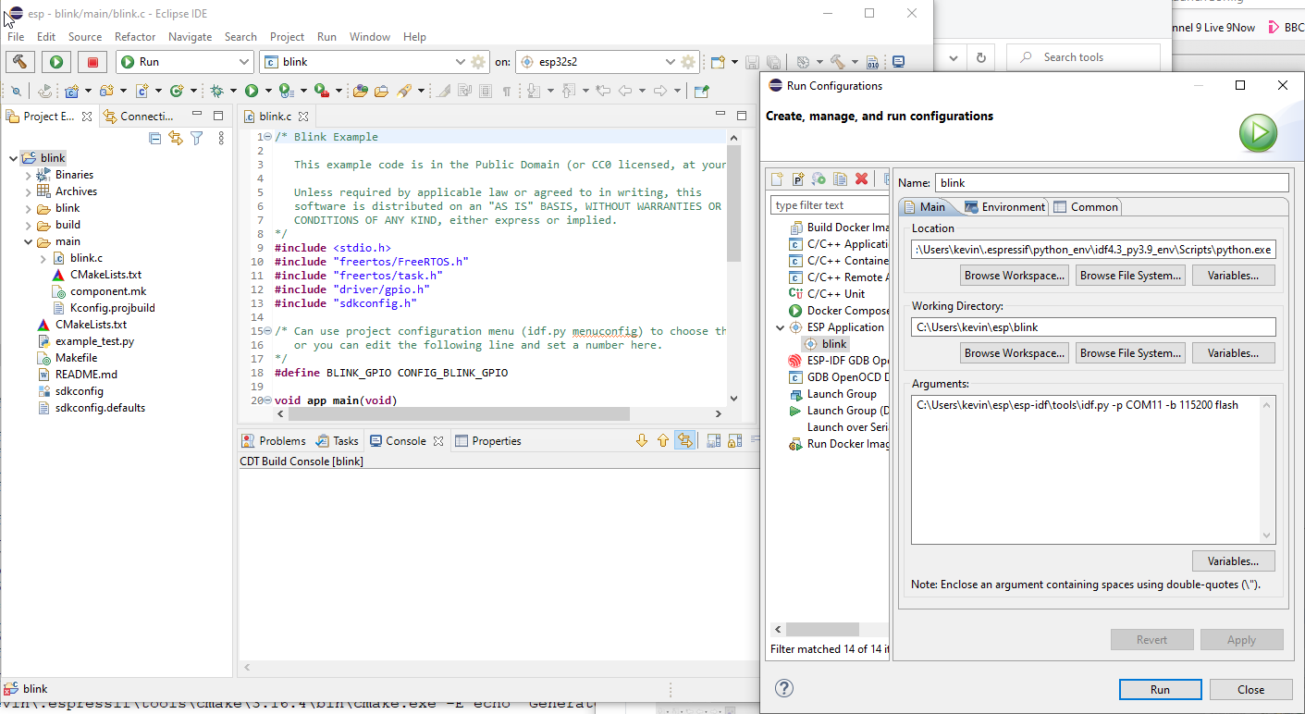Click the Run button in dialog
The width and height of the screenshot is (1305, 714).
1160,690
